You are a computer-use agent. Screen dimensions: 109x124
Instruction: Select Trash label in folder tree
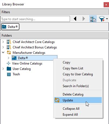pyautogui.click(x=16, y=74)
